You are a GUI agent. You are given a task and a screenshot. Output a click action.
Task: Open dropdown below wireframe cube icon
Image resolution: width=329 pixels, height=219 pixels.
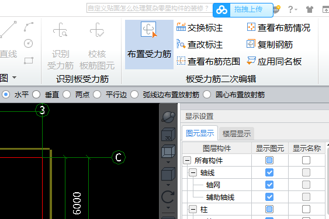click(168, 162)
